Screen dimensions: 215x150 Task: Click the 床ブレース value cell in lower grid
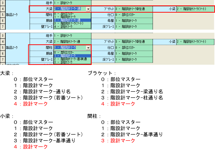point(134,59)
